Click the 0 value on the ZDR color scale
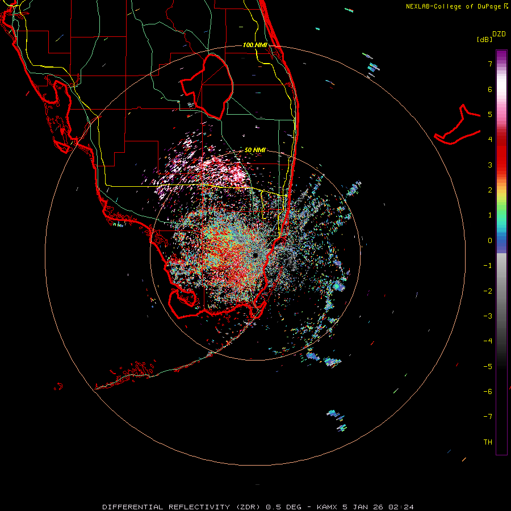Image resolution: width=511 pixels, height=511 pixels. point(490,241)
